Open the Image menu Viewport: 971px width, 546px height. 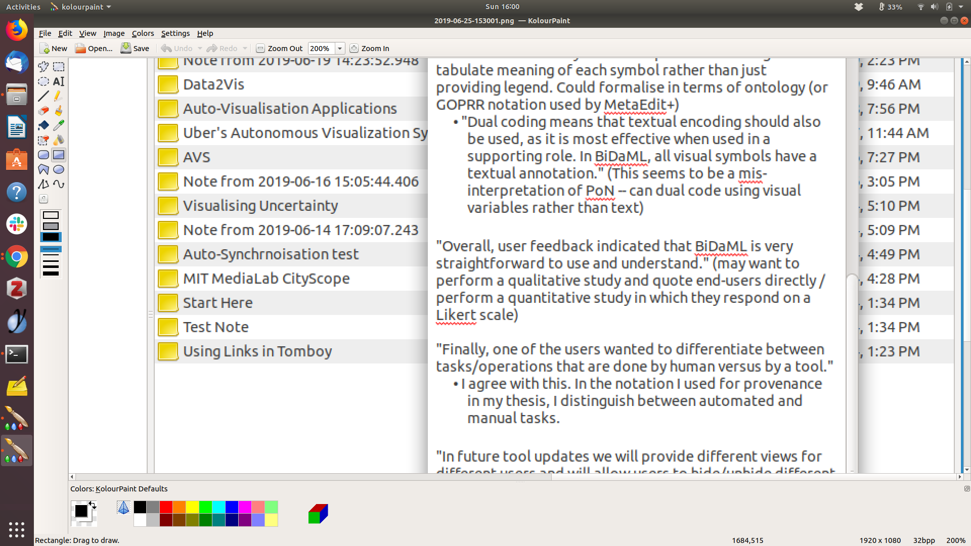click(114, 33)
